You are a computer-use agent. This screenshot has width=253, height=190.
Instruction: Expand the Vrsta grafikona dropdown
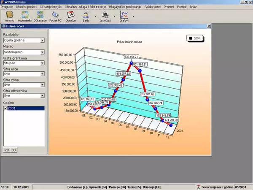(43, 63)
